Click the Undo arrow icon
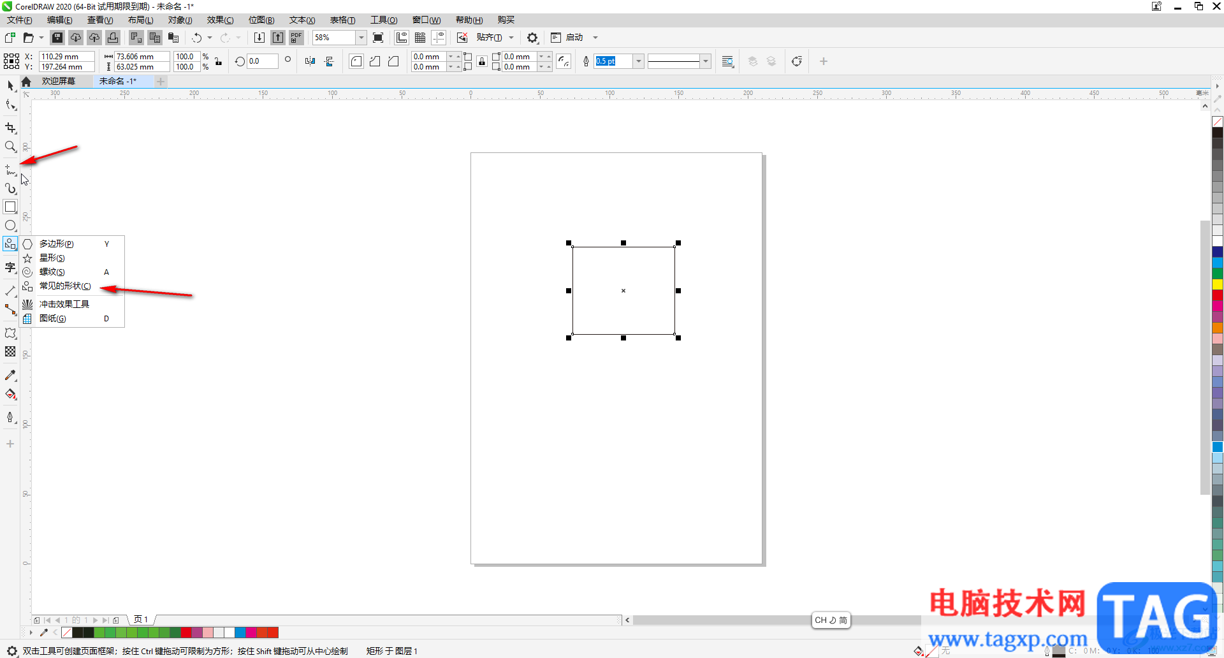The image size is (1224, 658). click(197, 38)
